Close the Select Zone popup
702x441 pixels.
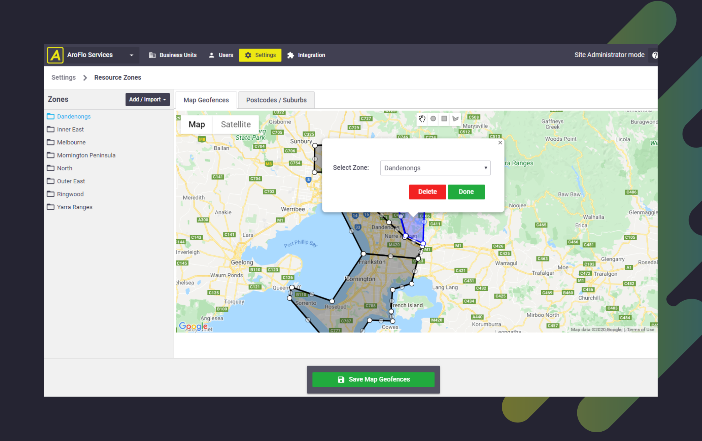click(500, 143)
